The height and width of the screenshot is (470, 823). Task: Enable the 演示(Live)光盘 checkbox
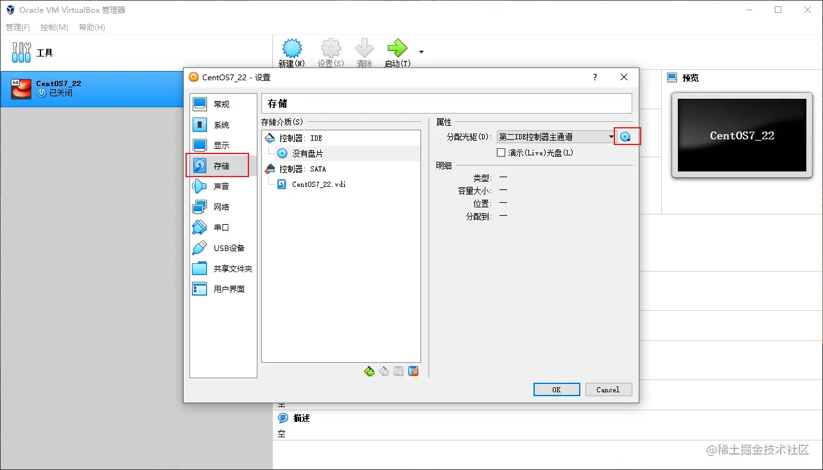501,153
